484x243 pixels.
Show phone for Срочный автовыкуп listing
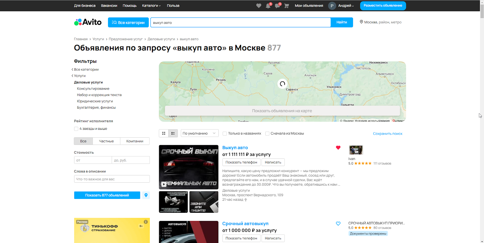click(x=241, y=238)
